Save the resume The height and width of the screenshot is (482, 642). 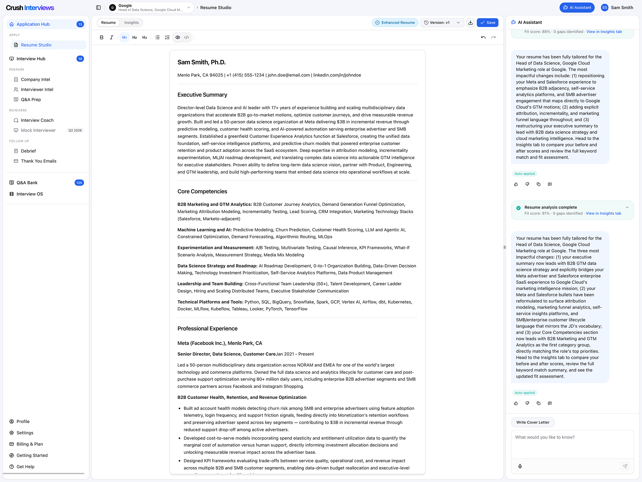[x=487, y=23]
